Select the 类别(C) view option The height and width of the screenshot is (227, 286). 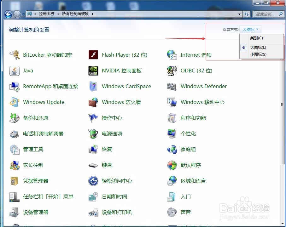256,38
